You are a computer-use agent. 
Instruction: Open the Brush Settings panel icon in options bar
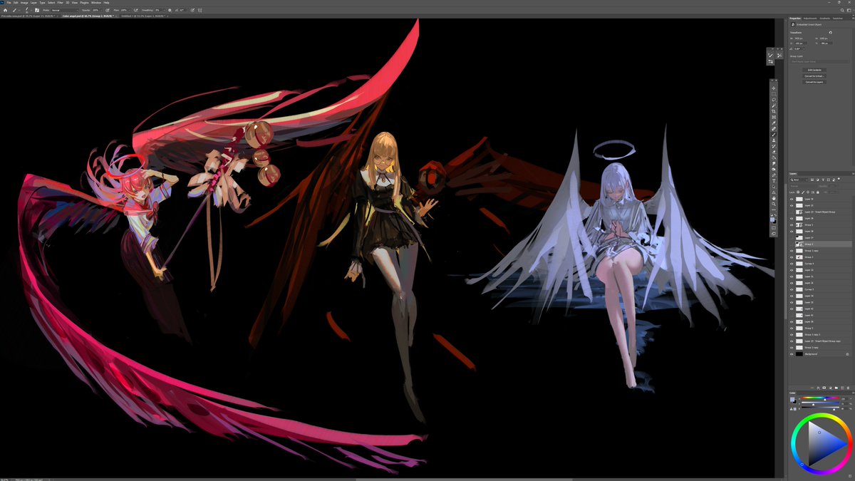(x=37, y=10)
